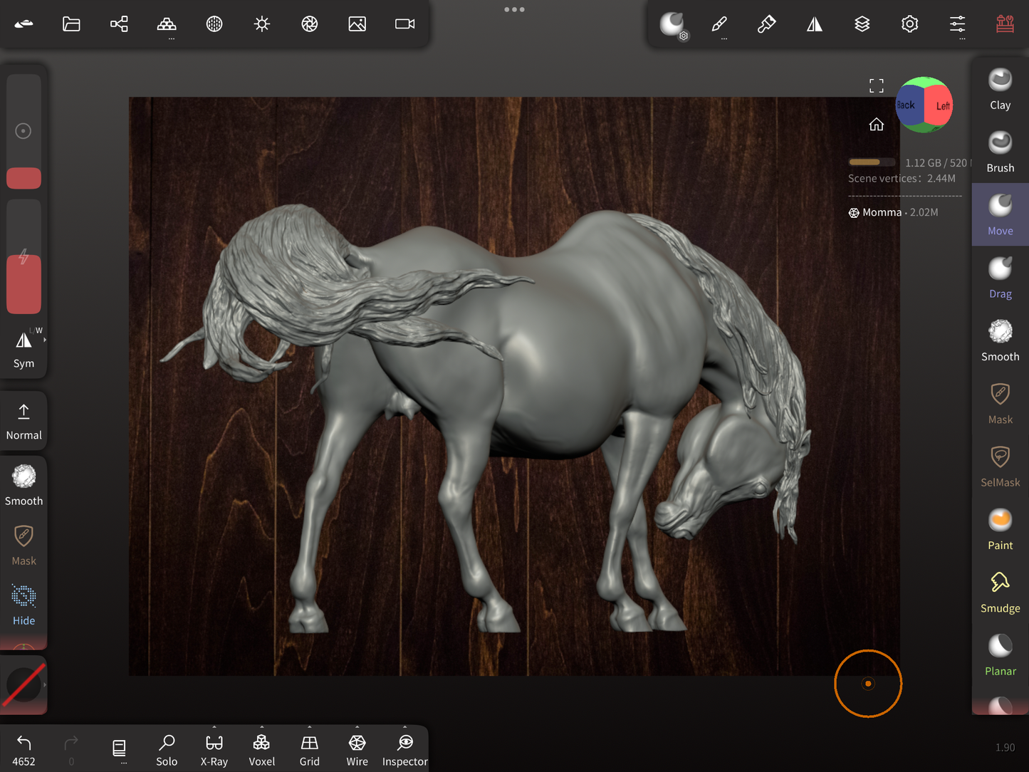Screen dimensions: 1029x772
Task: Open the files folder menu
Action: [71, 24]
